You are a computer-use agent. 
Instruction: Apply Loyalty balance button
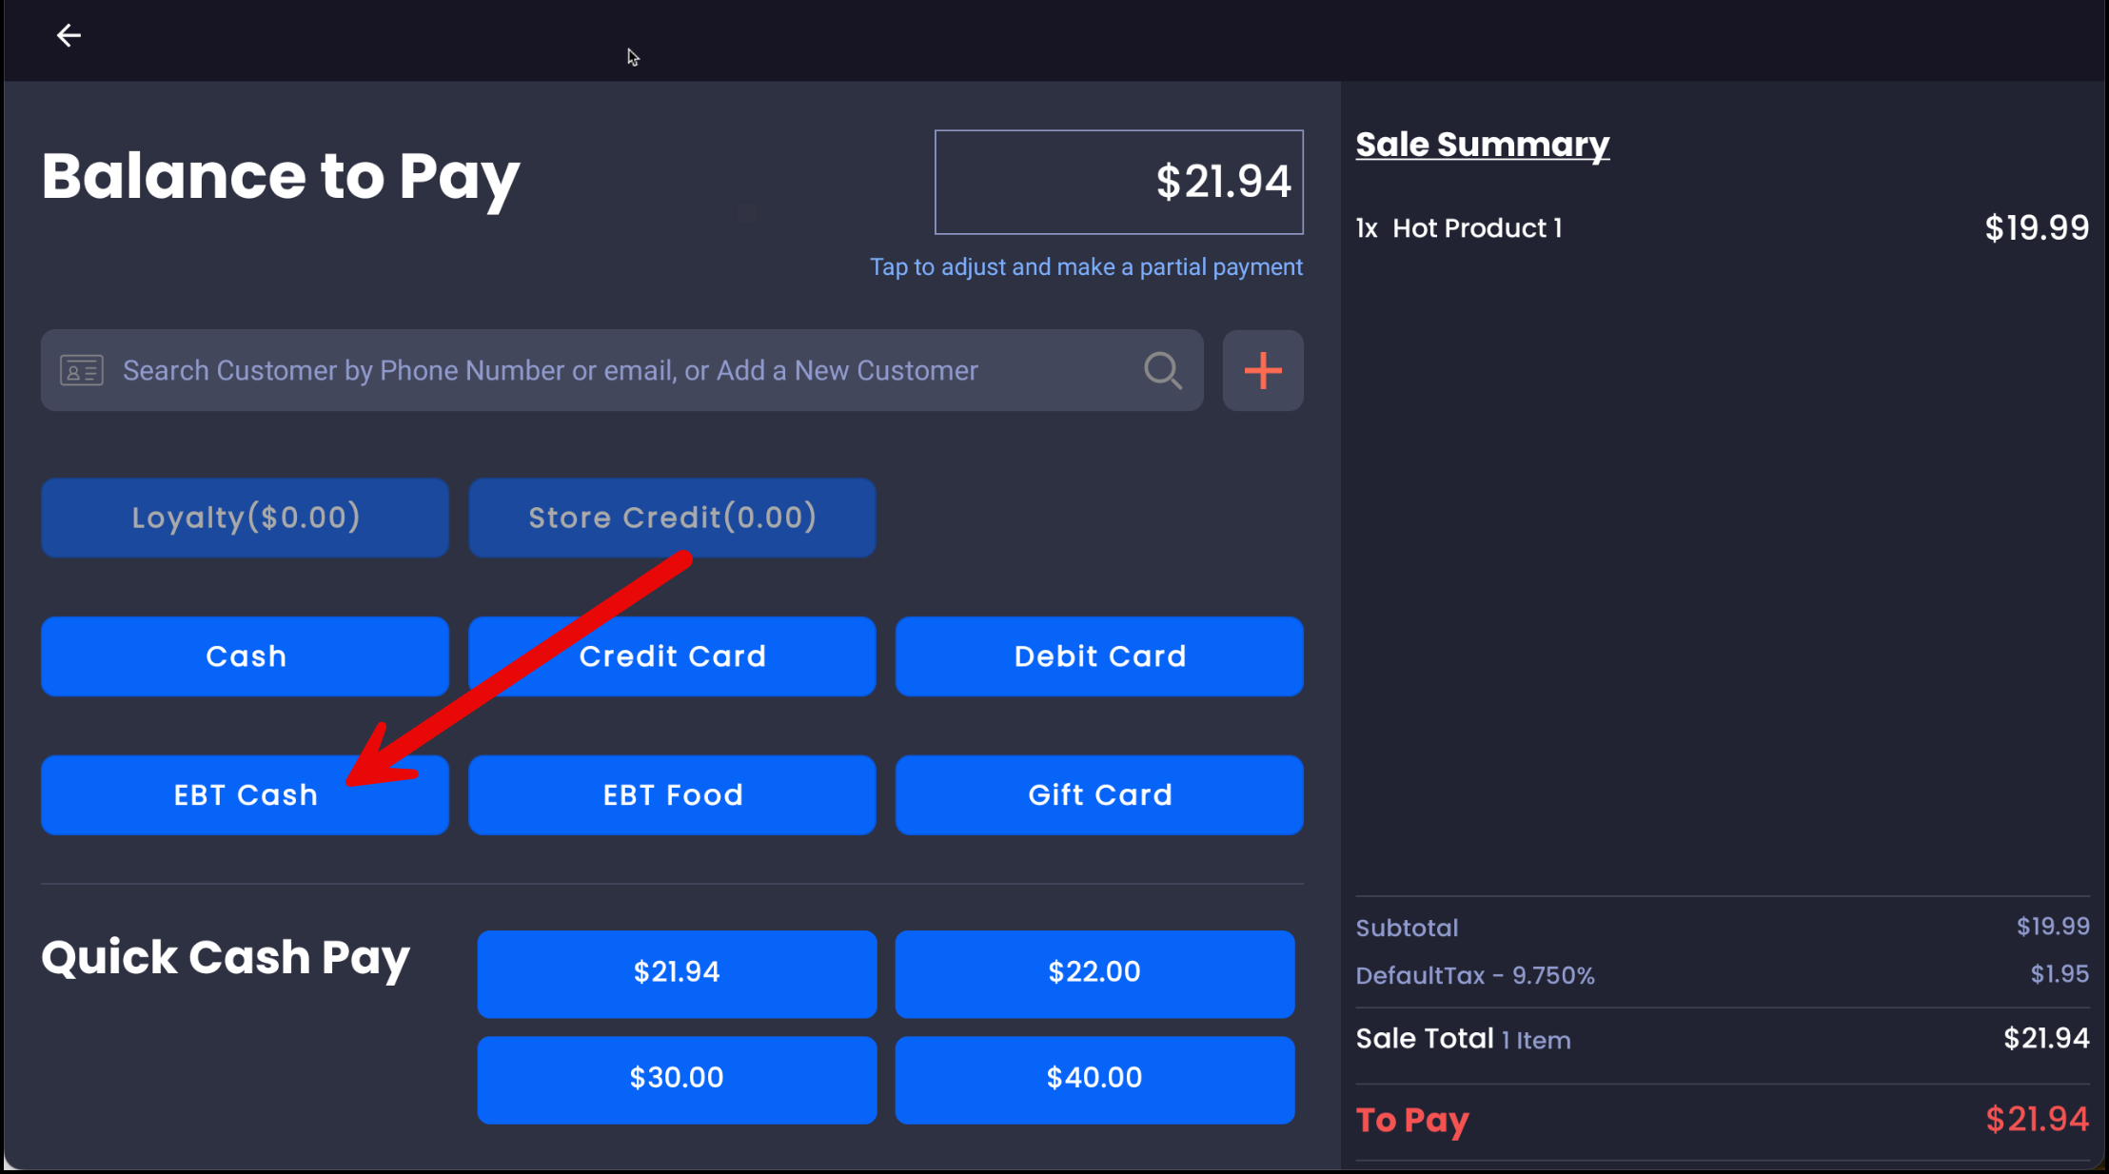click(245, 518)
